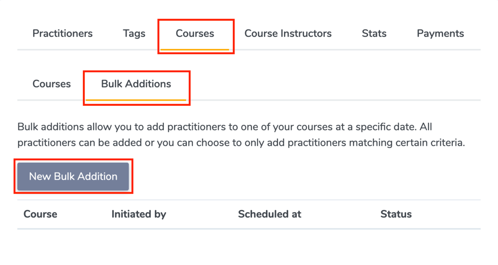498x265 pixels.
Task: Click the Course column header
Action: 40,214
